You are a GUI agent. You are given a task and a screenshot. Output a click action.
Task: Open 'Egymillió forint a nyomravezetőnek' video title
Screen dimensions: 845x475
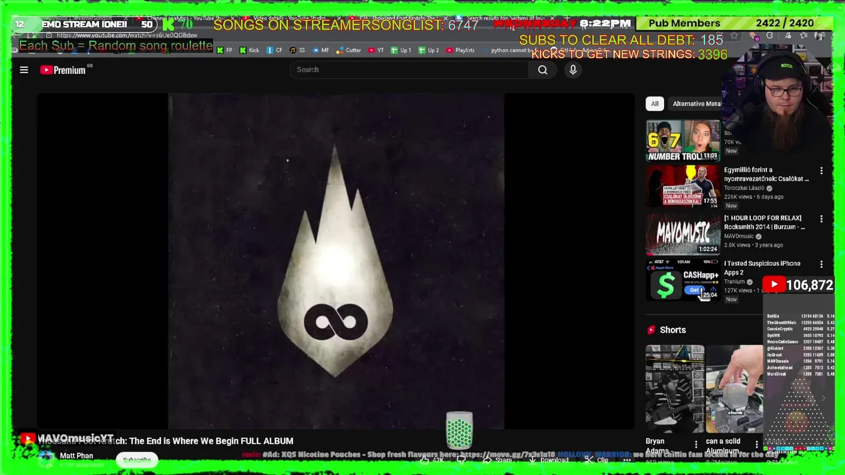tap(766, 174)
